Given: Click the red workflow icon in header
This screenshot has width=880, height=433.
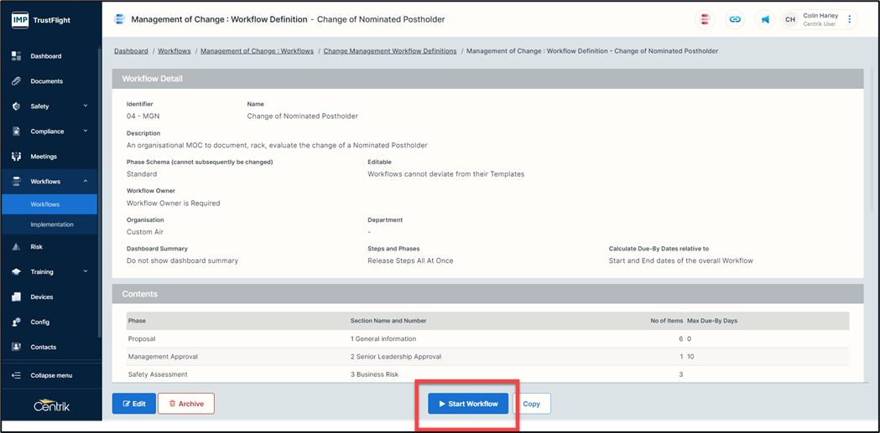Looking at the screenshot, I should pos(706,19).
